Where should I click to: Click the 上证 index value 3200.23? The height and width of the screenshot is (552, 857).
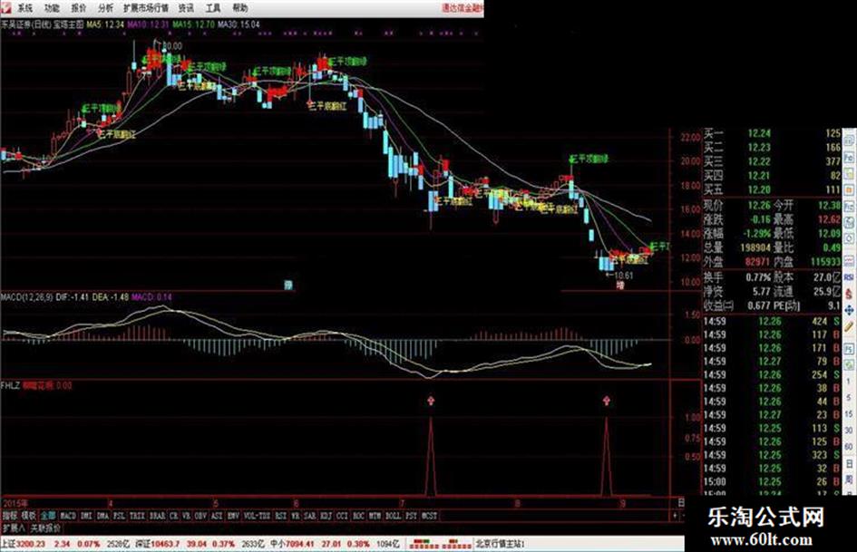click(x=31, y=544)
